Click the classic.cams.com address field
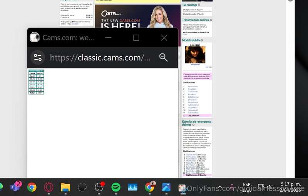This screenshot has width=308, height=196. click(100, 58)
